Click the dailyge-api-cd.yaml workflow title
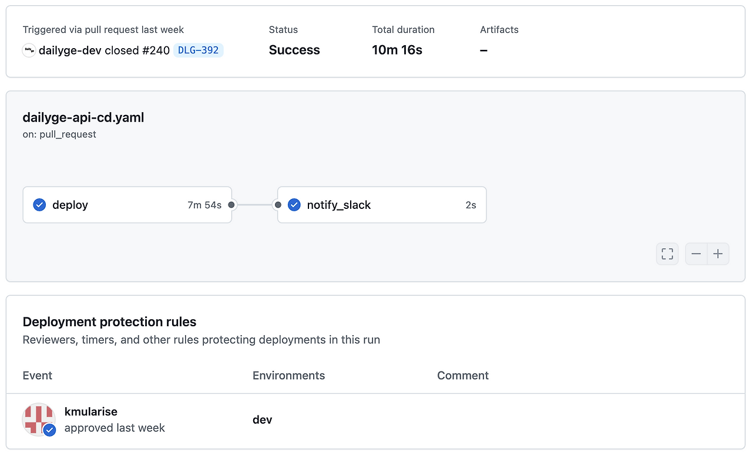Screen dimensions: 752x453 [x=83, y=117]
